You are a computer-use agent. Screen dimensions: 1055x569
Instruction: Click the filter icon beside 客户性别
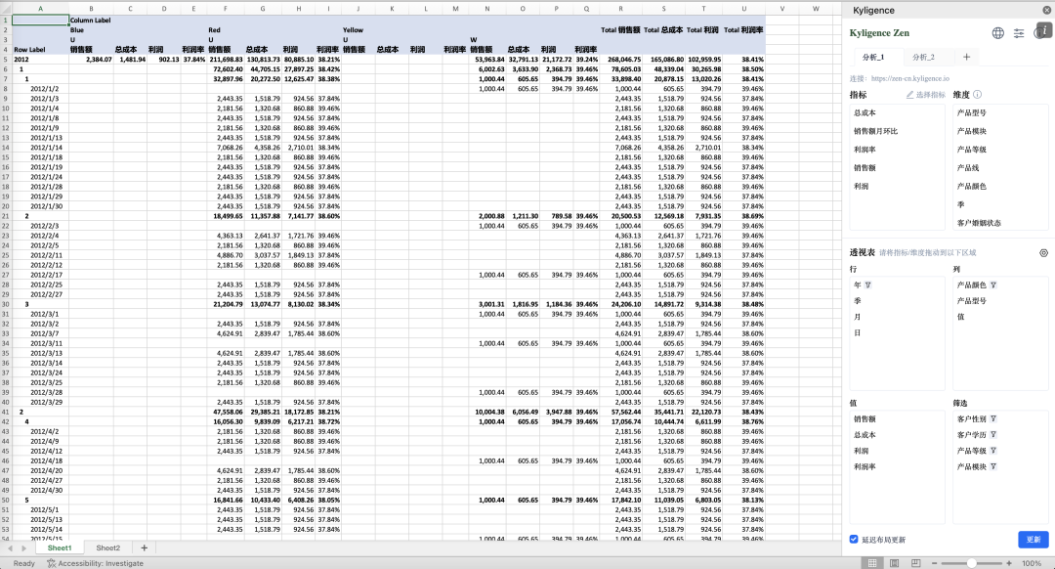(993, 418)
